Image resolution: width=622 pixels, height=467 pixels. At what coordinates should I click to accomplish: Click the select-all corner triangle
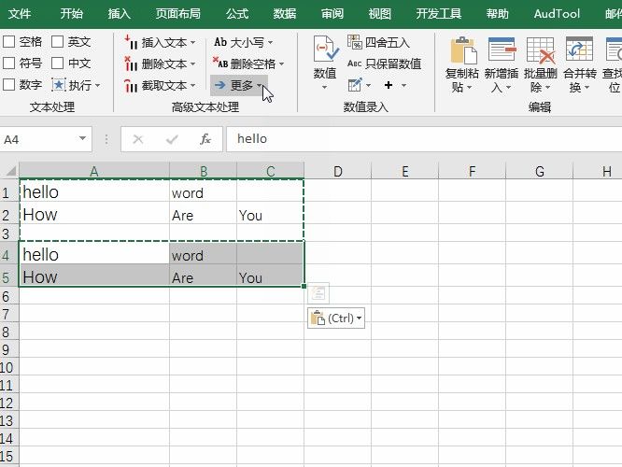pos(10,171)
